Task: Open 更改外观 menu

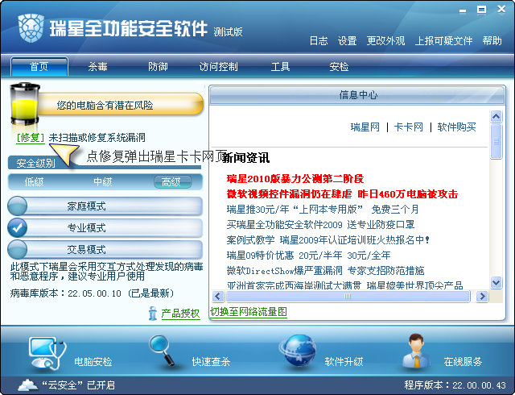Action: point(385,41)
